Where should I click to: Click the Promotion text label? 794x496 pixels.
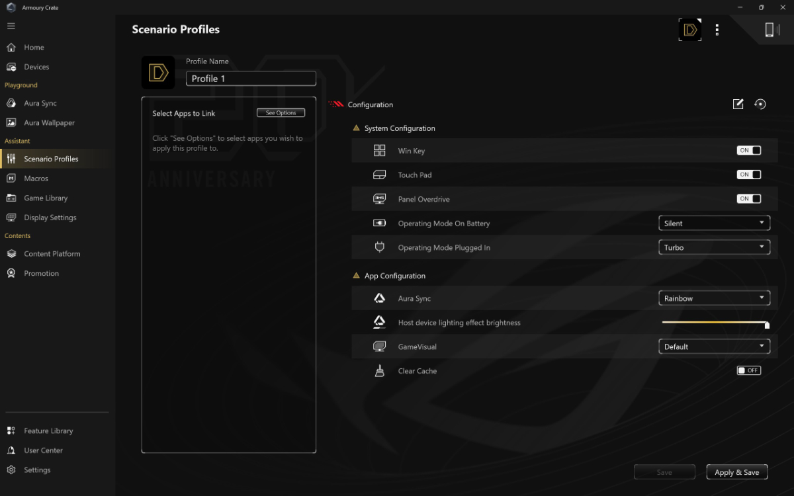[42, 273]
